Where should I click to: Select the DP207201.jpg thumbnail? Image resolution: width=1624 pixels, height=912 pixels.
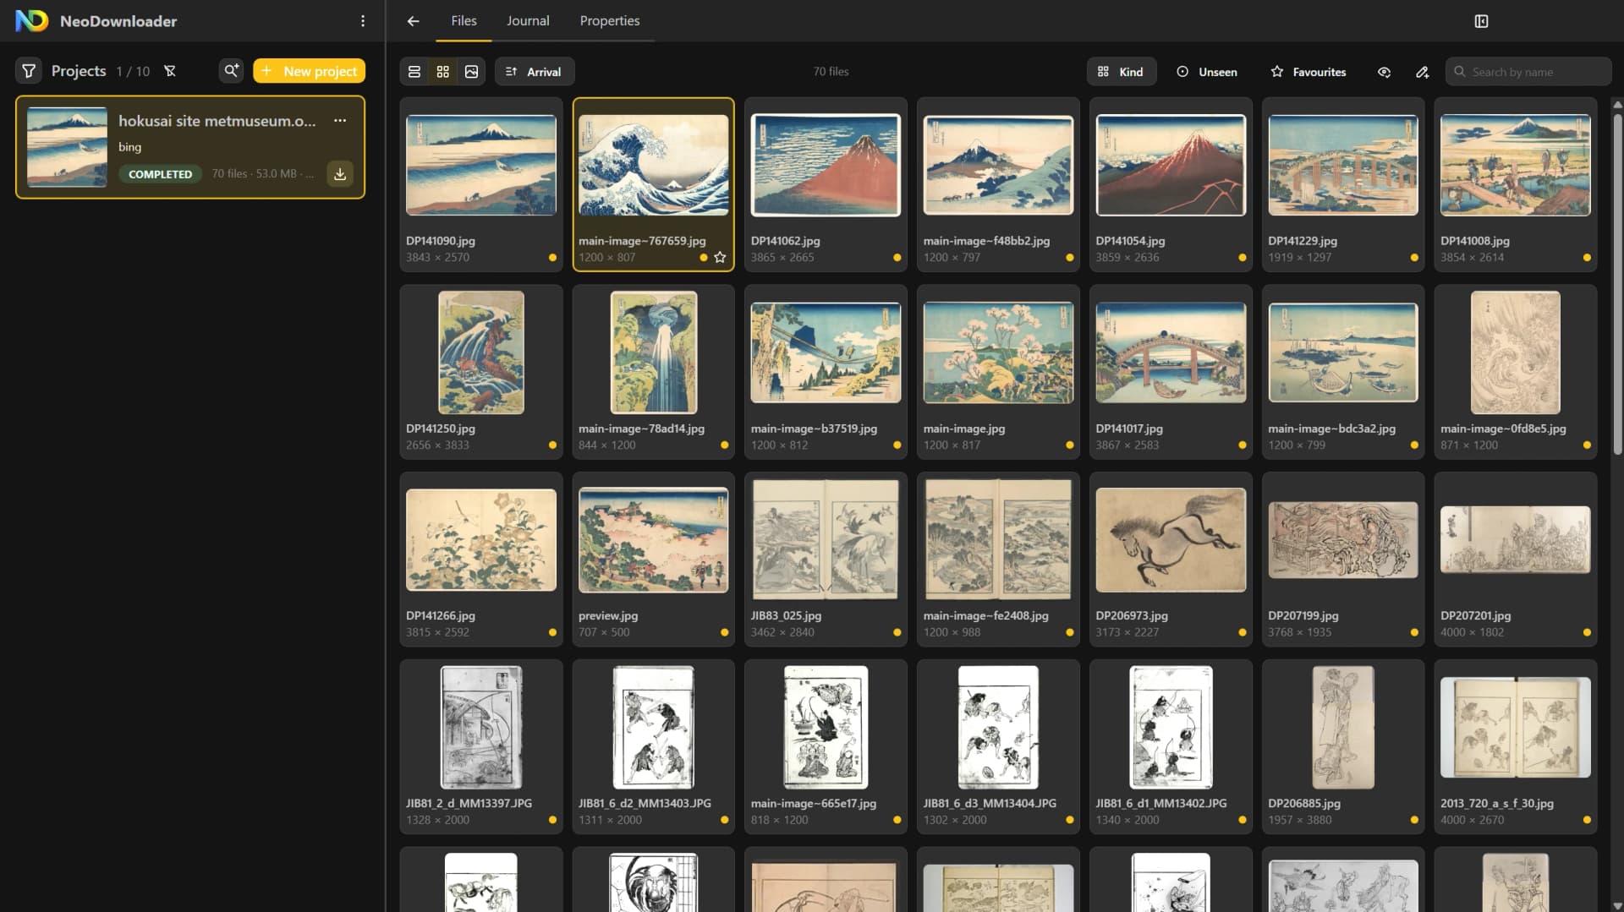(1516, 540)
